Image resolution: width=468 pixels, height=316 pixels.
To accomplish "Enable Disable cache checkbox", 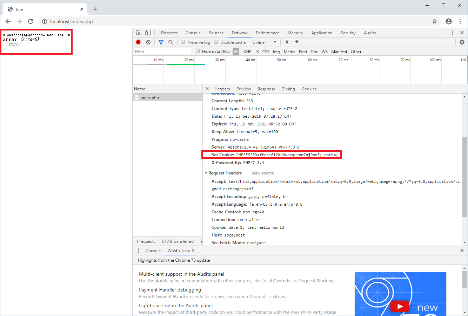I will point(216,42).
